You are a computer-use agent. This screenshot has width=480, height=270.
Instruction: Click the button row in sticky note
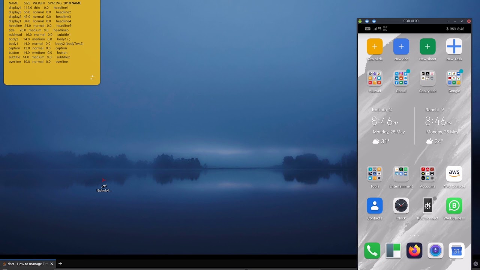[x=38, y=52]
